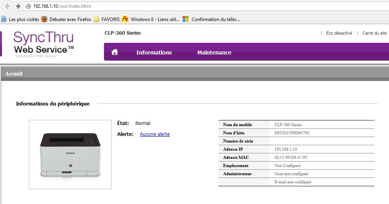Click the Samsung printer image

coord(70,155)
